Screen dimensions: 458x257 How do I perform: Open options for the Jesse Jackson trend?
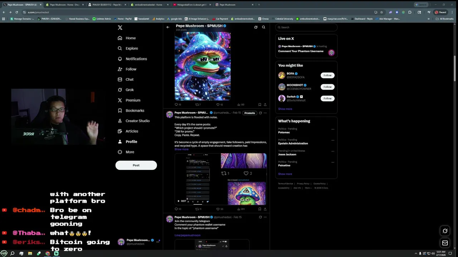coord(333,151)
